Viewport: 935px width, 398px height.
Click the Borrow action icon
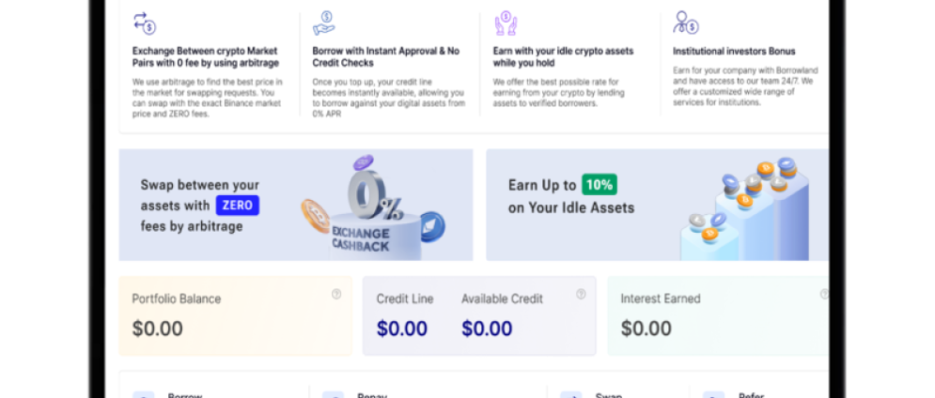click(x=143, y=394)
